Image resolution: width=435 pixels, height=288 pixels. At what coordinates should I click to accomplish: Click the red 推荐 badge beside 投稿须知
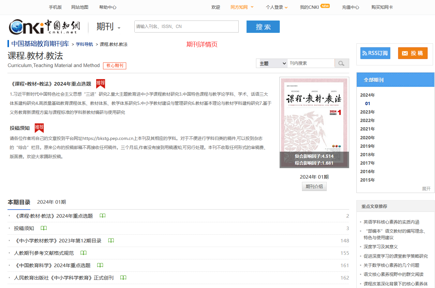coord(39,128)
